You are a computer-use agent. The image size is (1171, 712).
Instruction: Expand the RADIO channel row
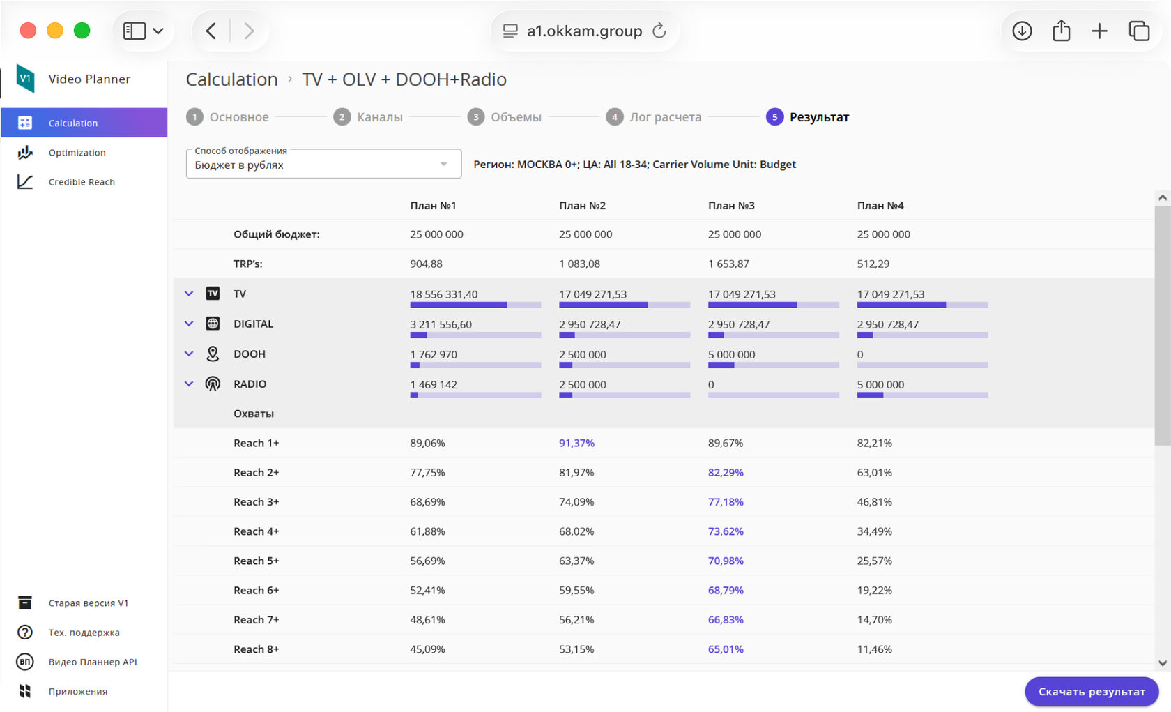[x=189, y=384]
